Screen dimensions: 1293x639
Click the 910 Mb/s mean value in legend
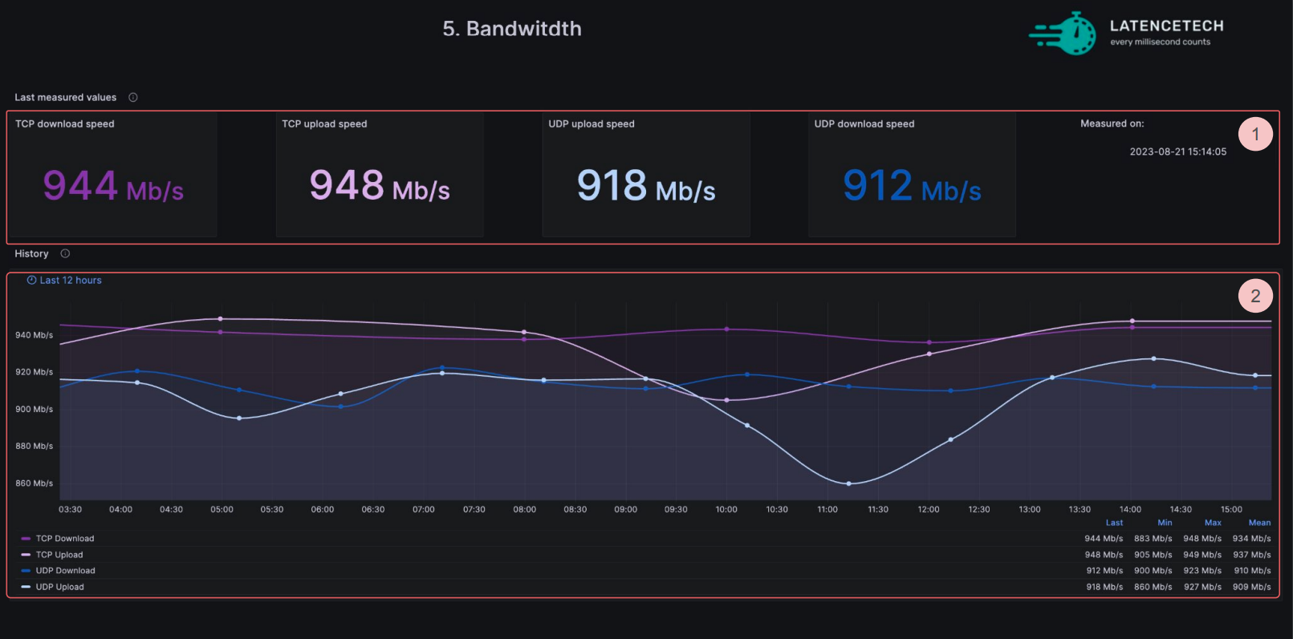click(1252, 571)
